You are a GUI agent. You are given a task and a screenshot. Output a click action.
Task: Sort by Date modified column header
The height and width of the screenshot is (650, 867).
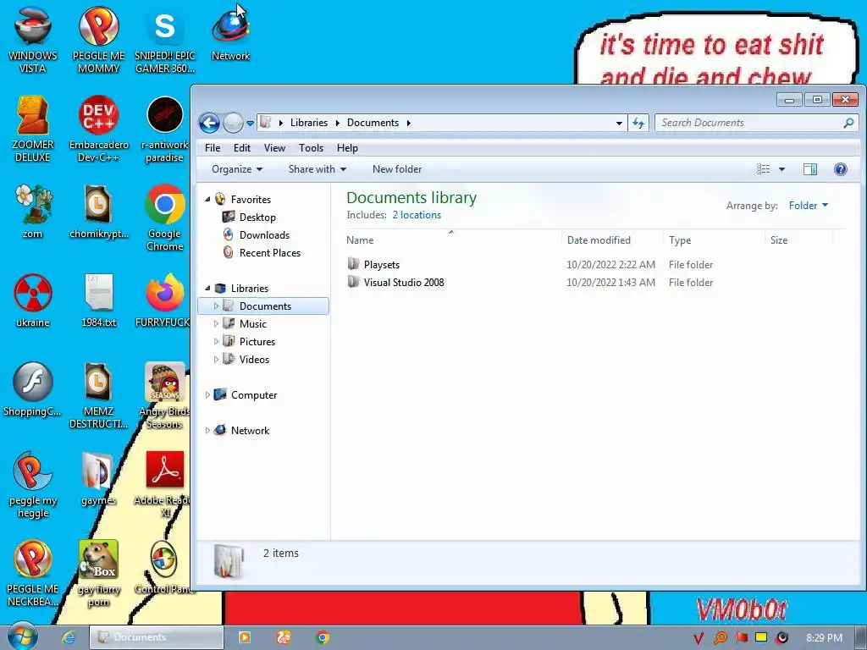[612, 240]
